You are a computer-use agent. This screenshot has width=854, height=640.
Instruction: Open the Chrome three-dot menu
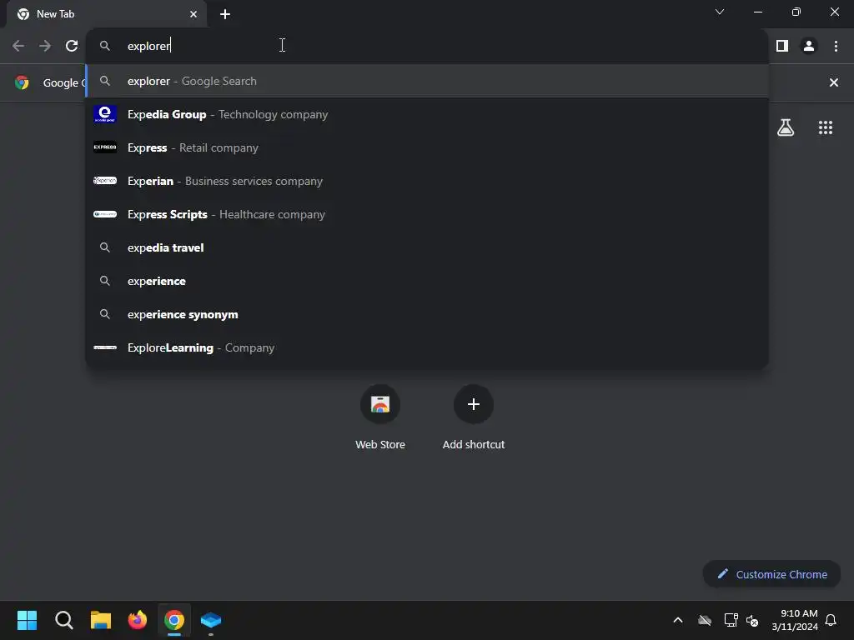[x=836, y=46]
